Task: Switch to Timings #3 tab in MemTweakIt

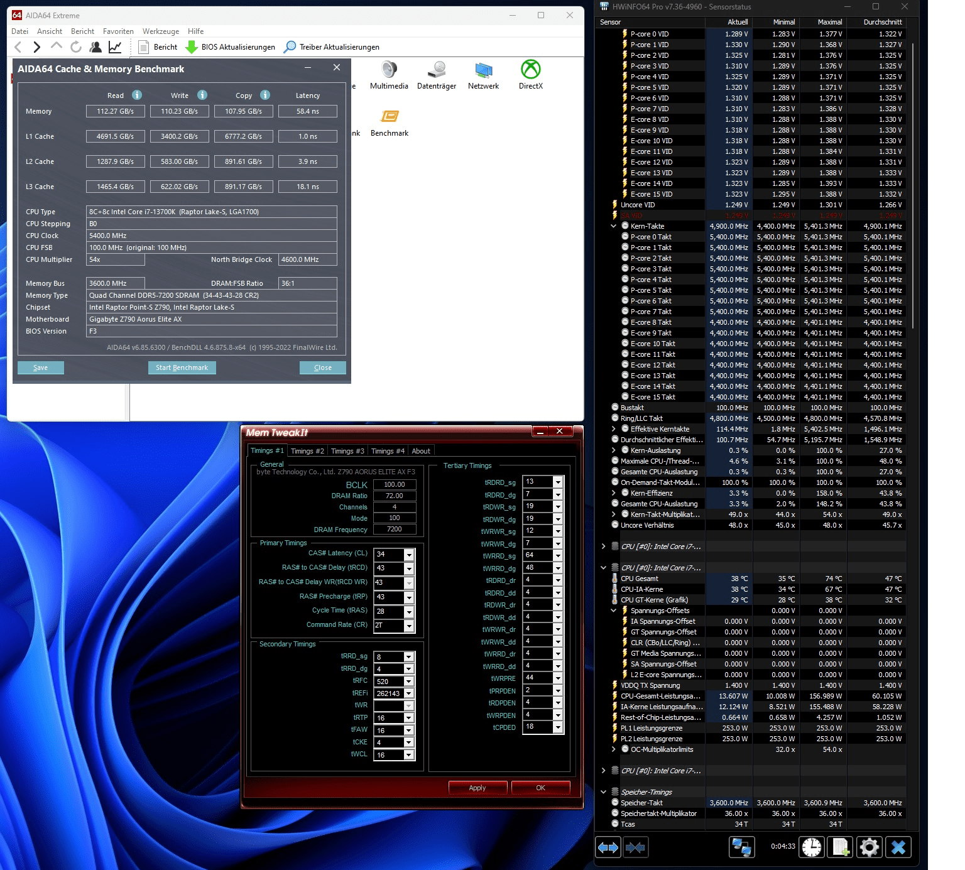Action: pyautogui.click(x=347, y=451)
